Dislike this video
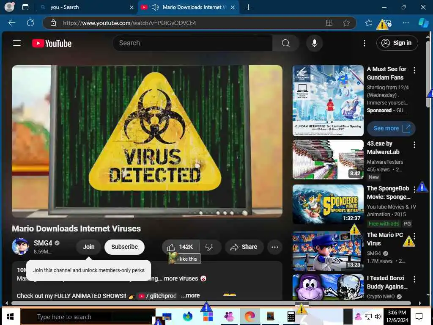This screenshot has height=325, width=433. [x=210, y=247]
